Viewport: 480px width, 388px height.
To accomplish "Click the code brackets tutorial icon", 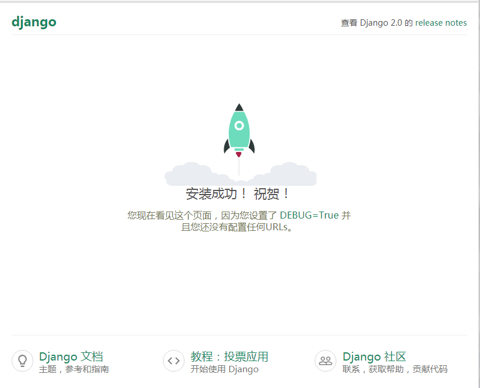I will [173, 361].
